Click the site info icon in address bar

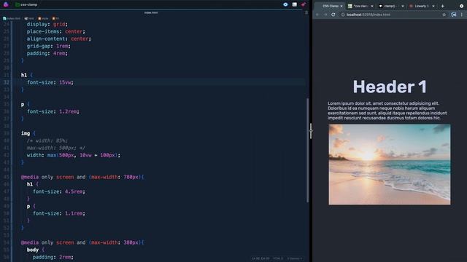coord(343,15)
